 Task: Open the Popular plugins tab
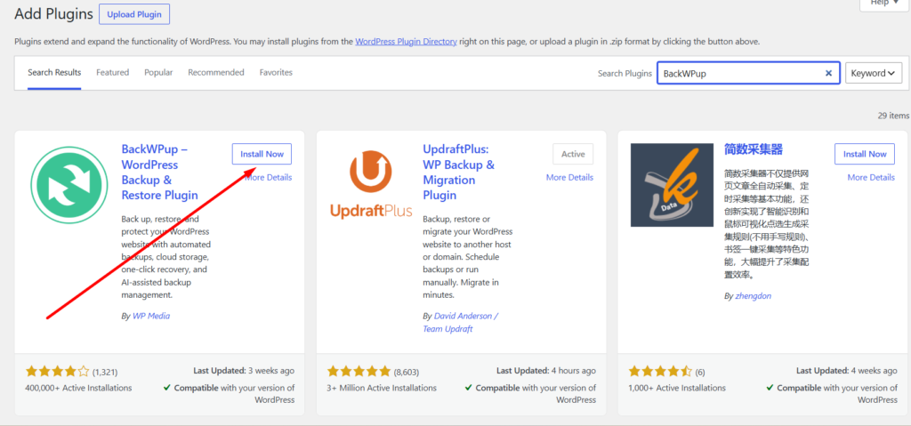158,73
